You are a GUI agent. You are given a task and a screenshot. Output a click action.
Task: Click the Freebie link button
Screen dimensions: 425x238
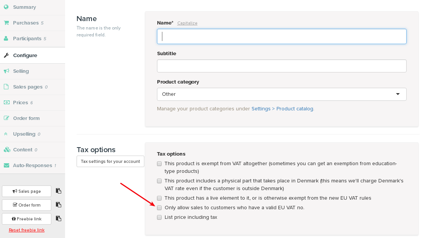tap(26, 219)
